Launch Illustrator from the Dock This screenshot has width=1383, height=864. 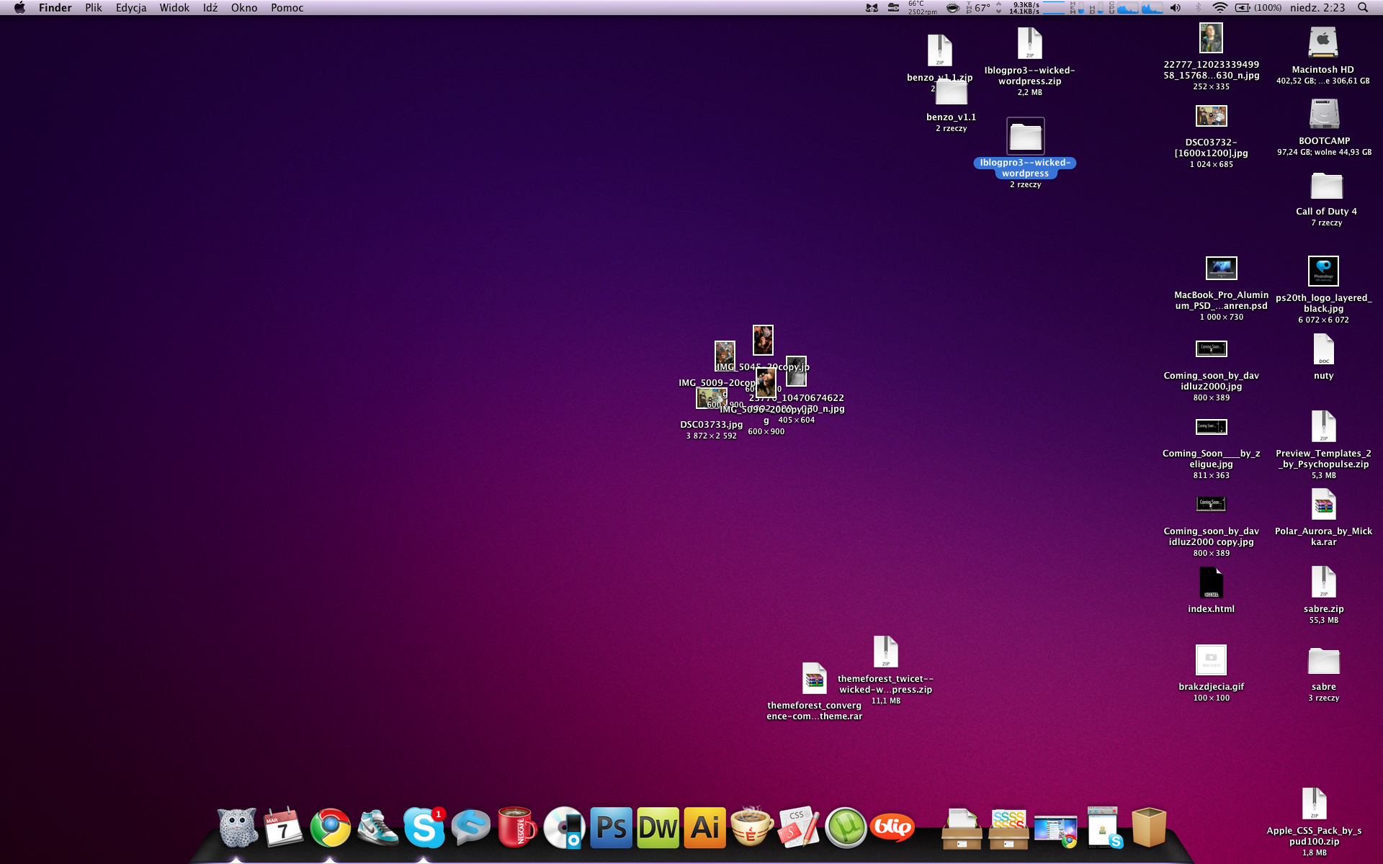[704, 828]
